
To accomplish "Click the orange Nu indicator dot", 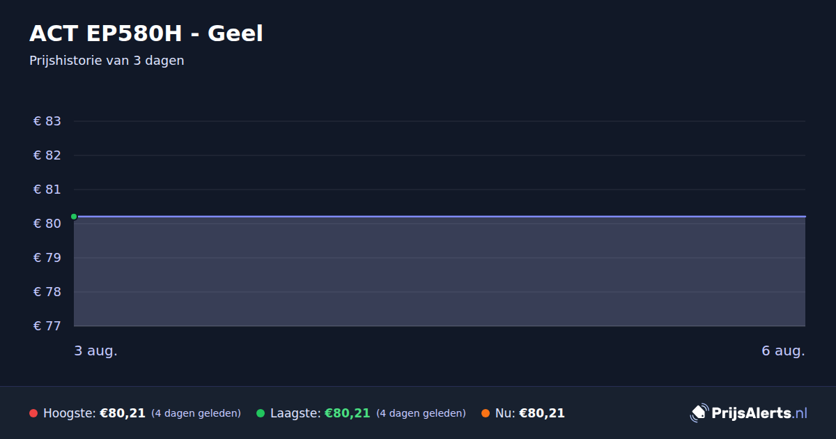I will click(x=486, y=413).
